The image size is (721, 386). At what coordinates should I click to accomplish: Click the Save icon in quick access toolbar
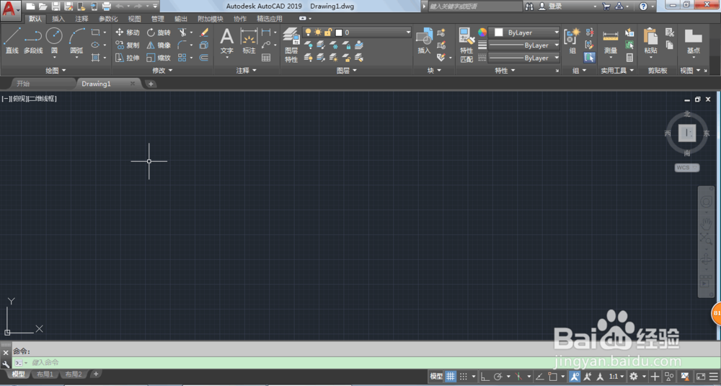56,6
